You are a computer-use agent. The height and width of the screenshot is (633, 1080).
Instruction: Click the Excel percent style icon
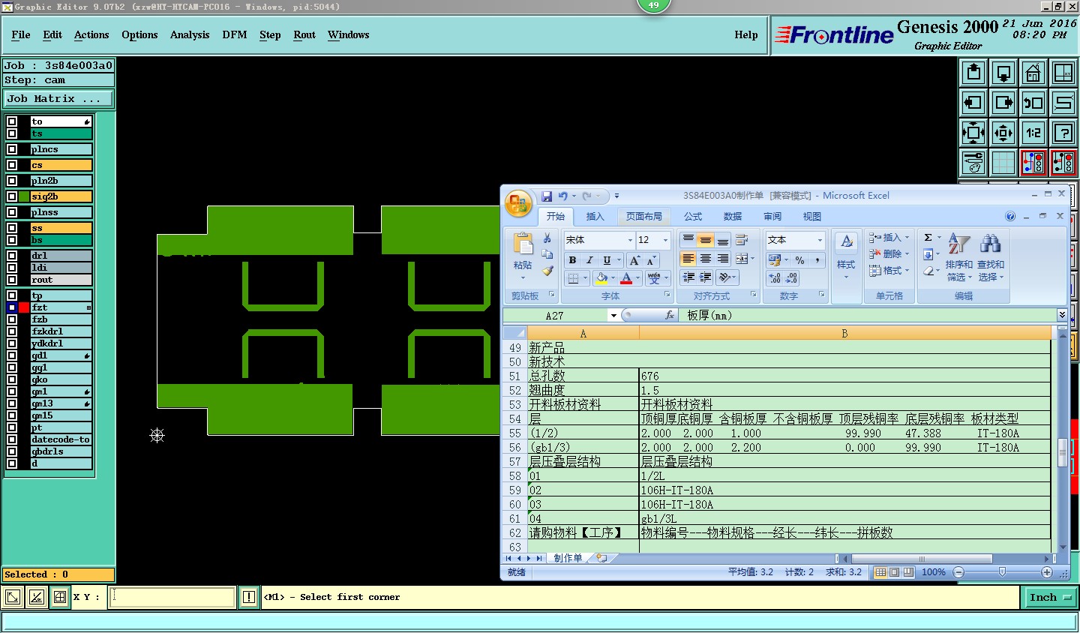click(800, 260)
